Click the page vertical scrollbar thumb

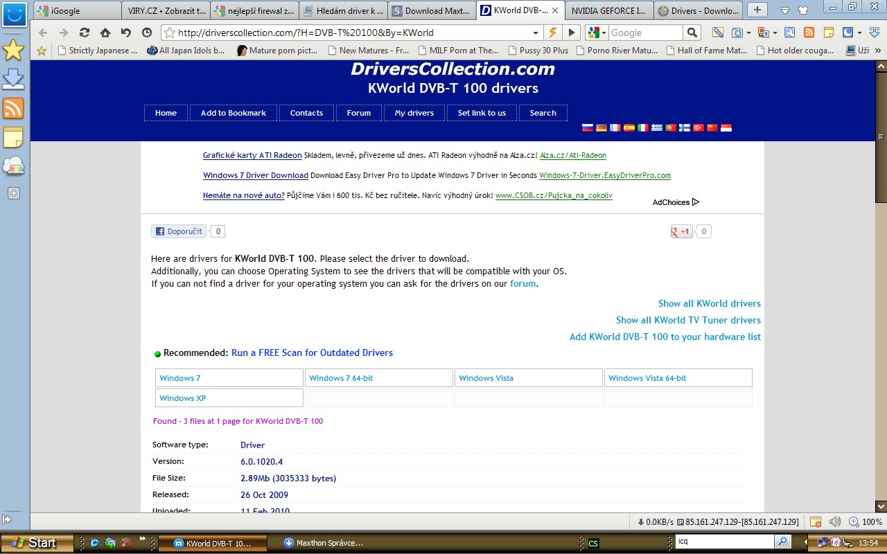pos(881,136)
